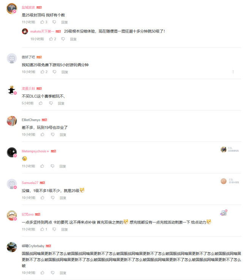Reply to ElliotChenyo's comment
Image resolution: width=247 pixels, height=280 pixels.
(63, 134)
